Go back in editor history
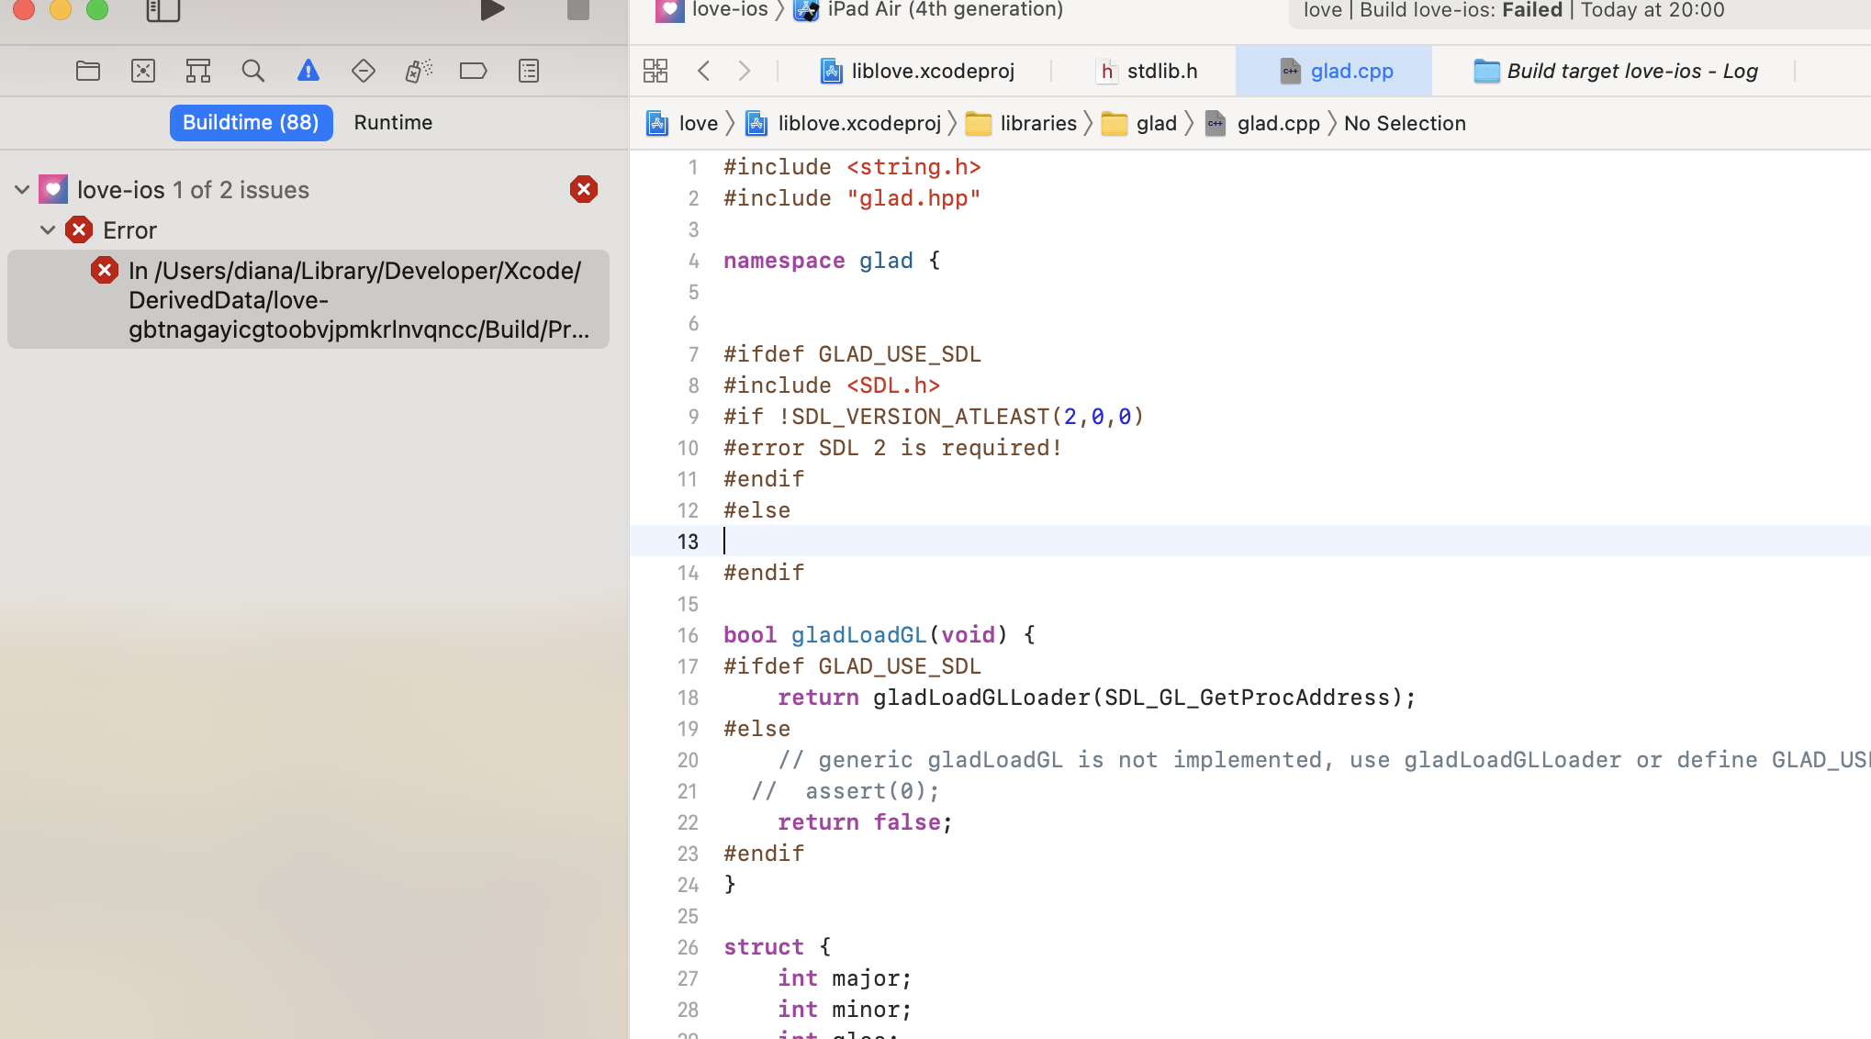 [x=704, y=71]
